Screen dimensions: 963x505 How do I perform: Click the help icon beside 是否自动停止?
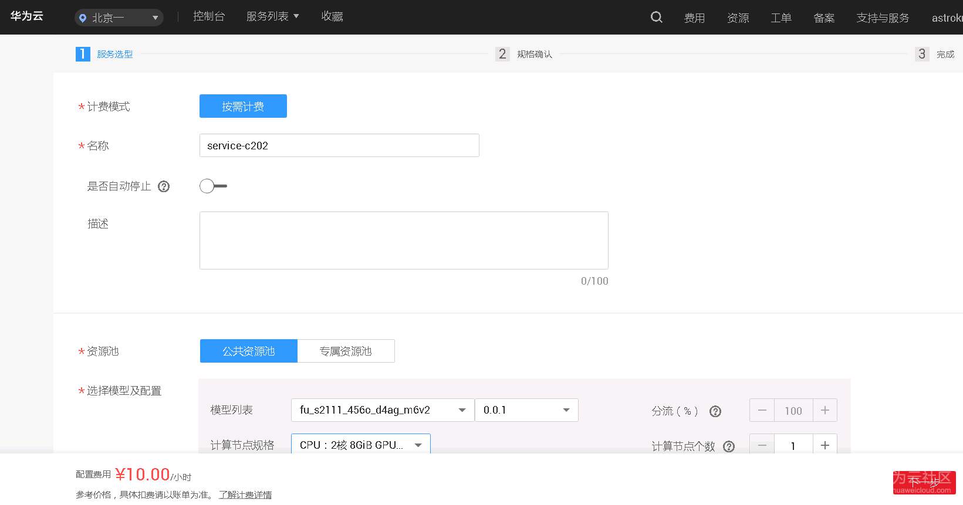(164, 186)
